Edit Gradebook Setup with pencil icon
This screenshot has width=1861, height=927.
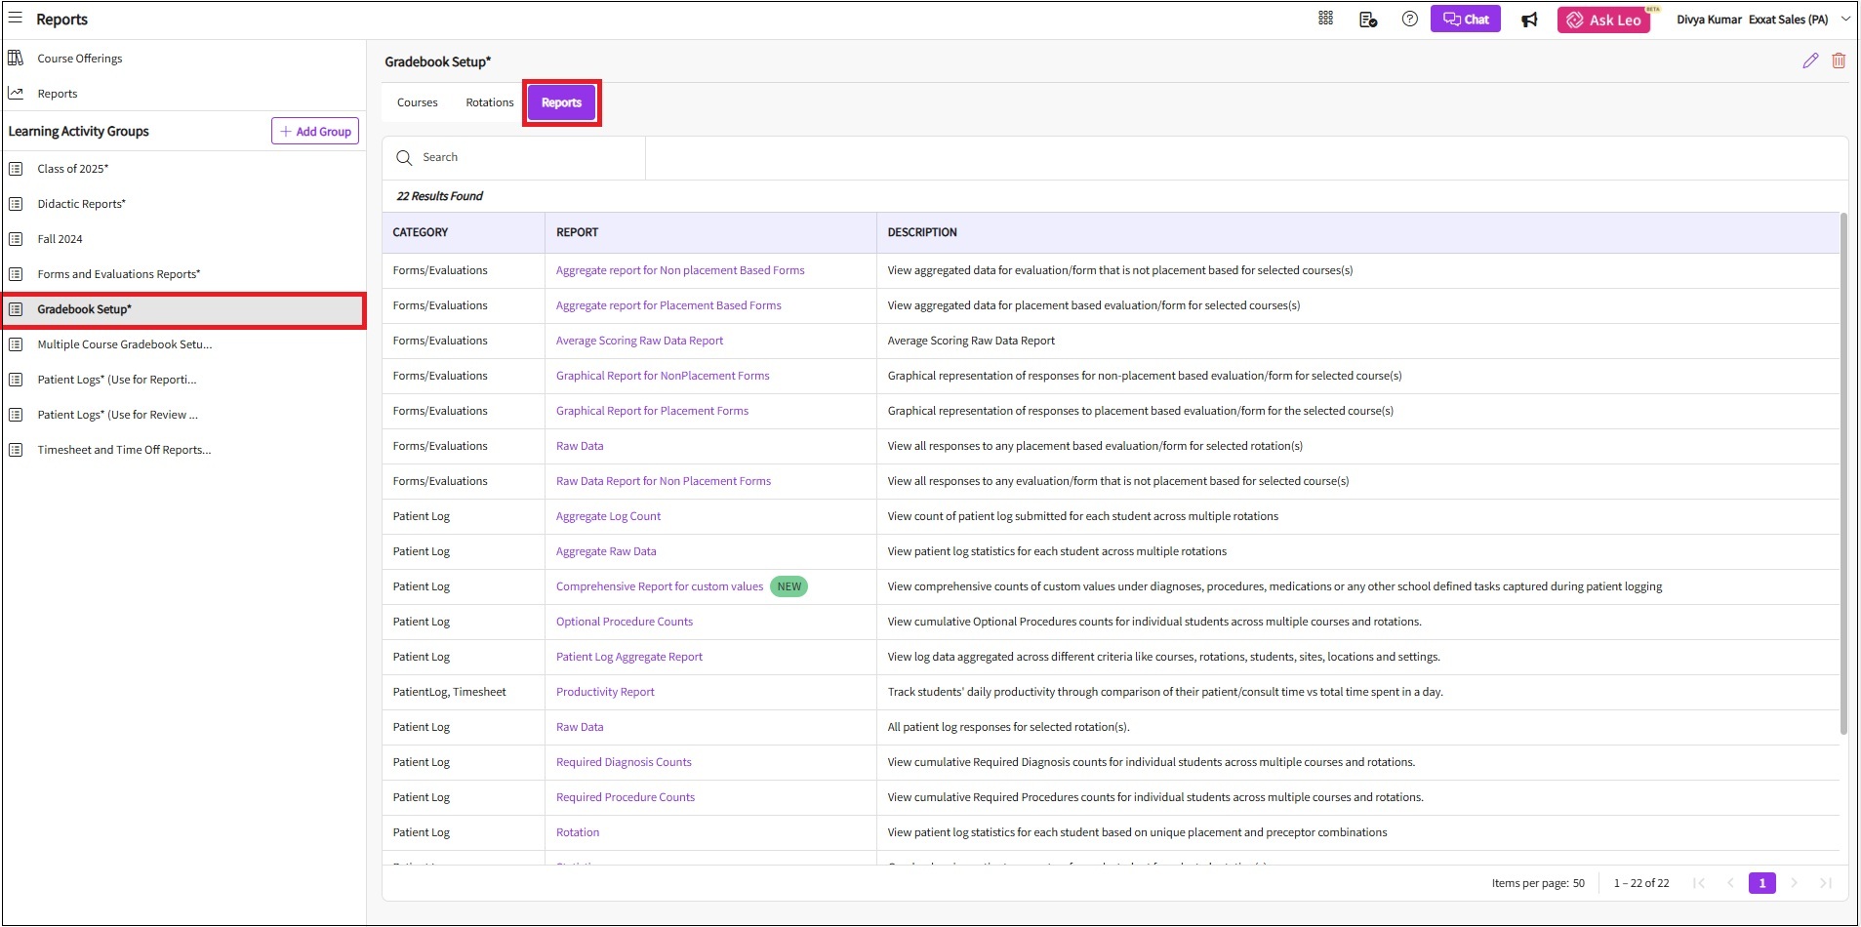click(x=1810, y=60)
